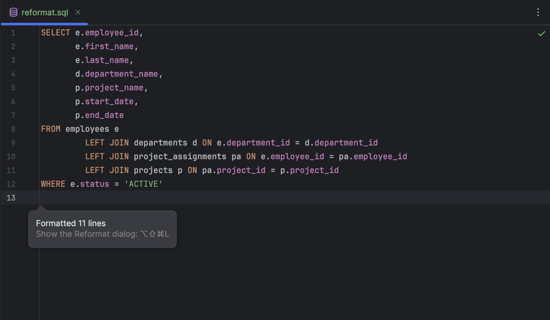Place cursor on the FROM keyword
The width and height of the screenshot is (550, 320).
tap(51, 129)
